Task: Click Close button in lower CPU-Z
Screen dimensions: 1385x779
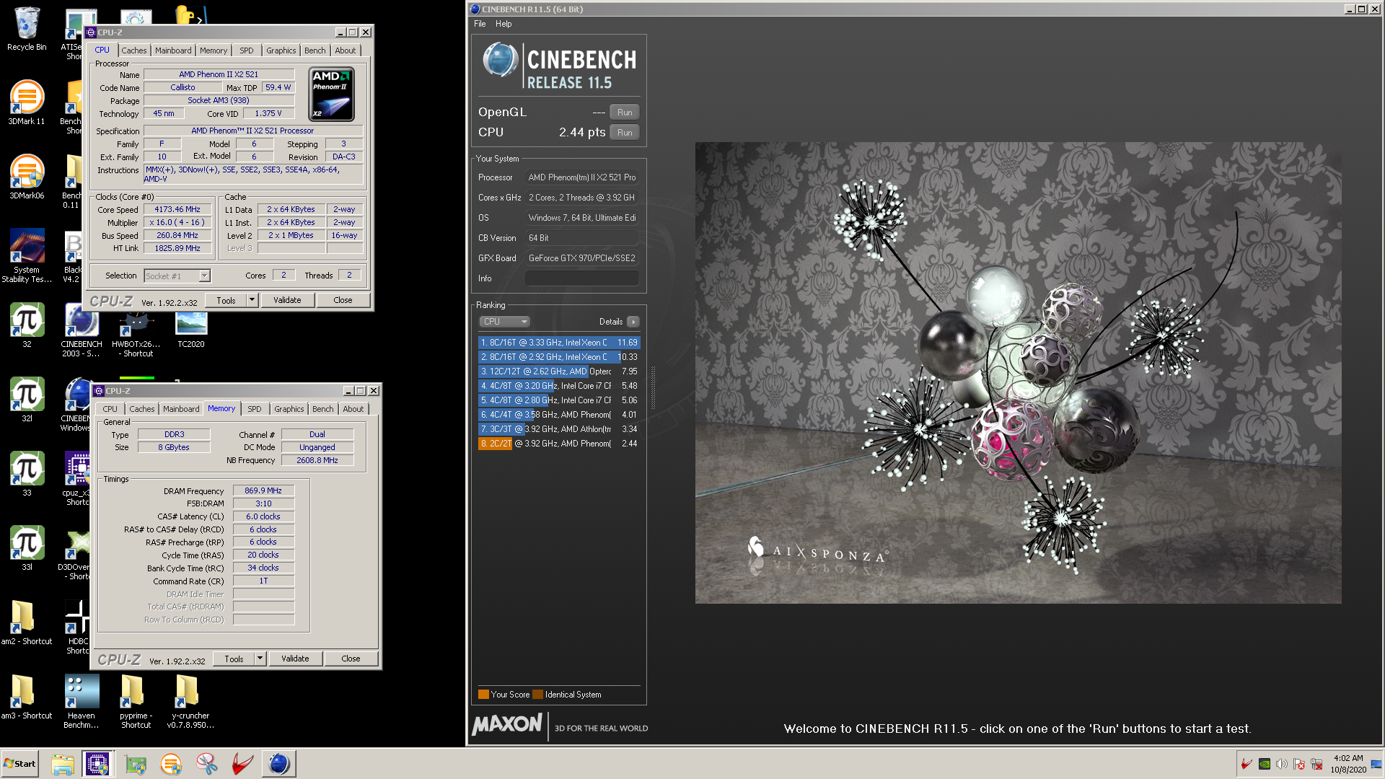Action: pyautogui.click(x=351, y=659)
